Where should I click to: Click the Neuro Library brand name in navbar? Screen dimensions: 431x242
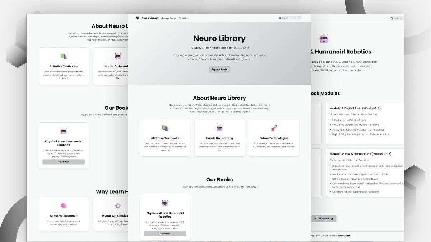pyautogui.click(x=150, y=18)
